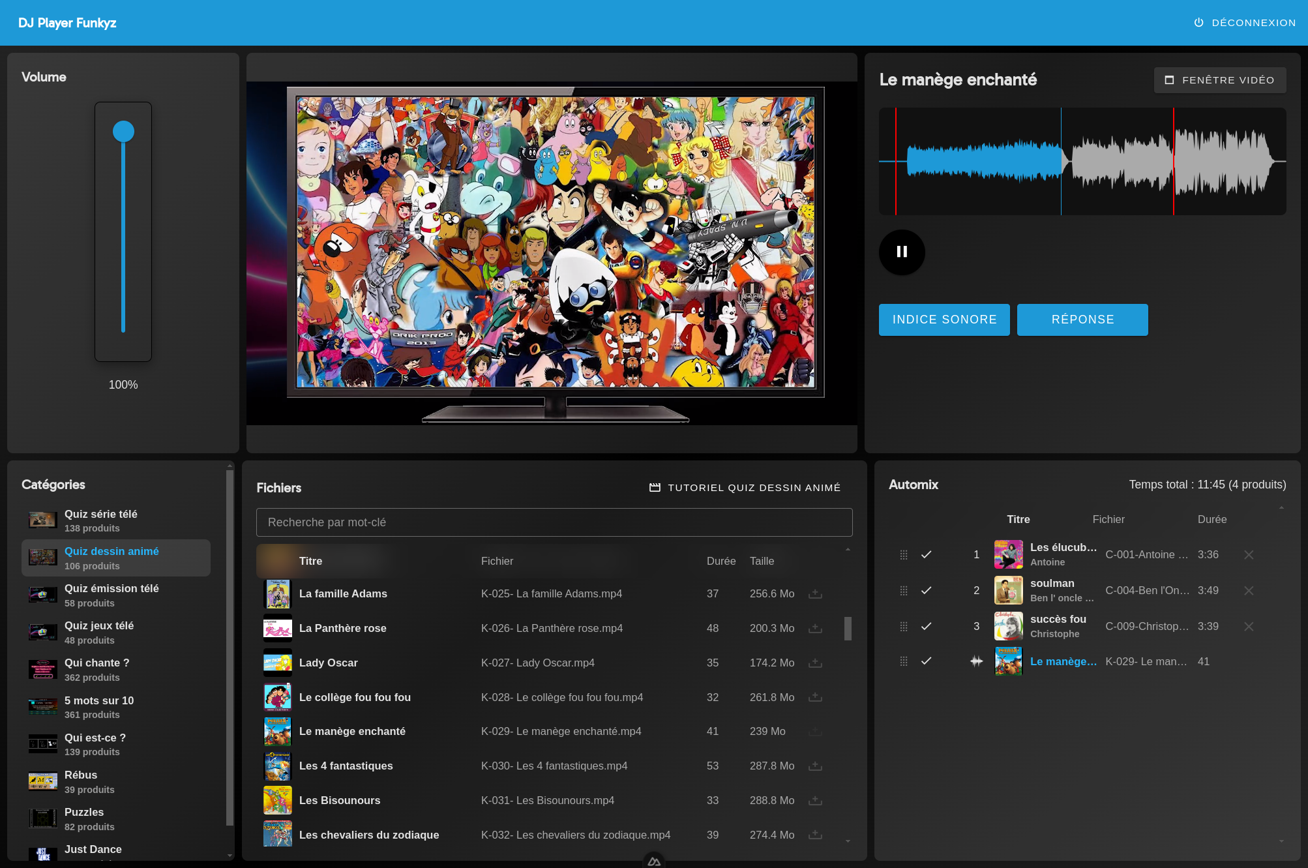Select Les chevaliers du zodiaque file title
Screen dimensions: 1308x868
(369, 835)
